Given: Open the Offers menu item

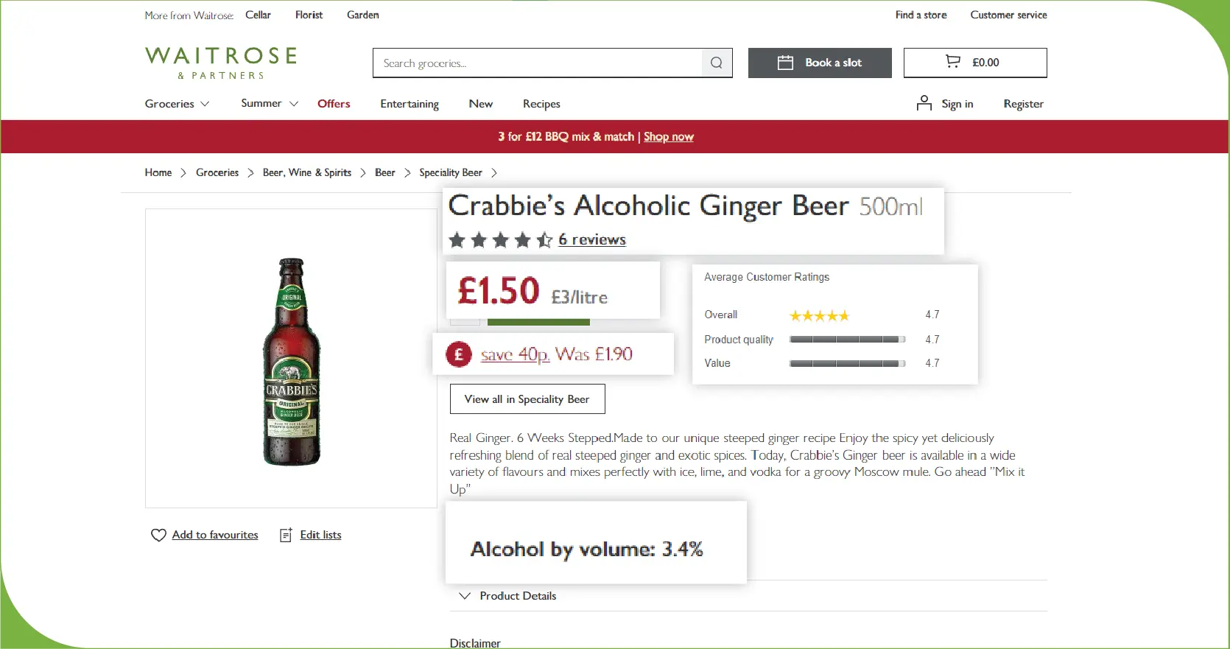Looking at the screenshot, I should [334, 104].
